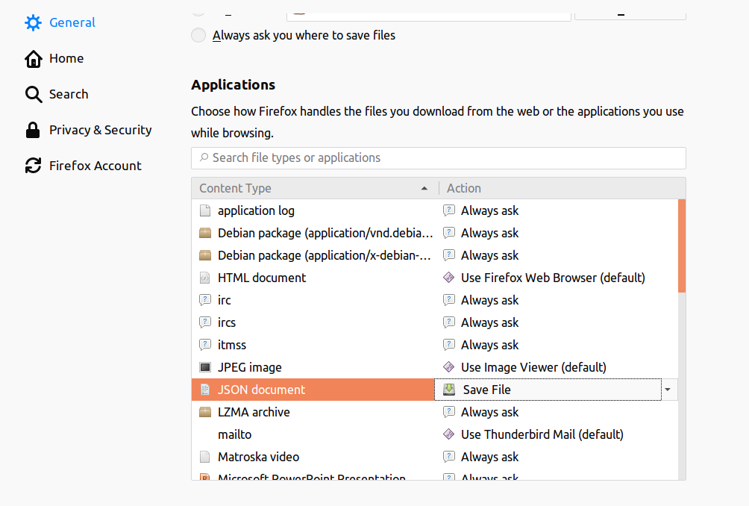
Task: Click the Home house icon
Action: [33, 58]
